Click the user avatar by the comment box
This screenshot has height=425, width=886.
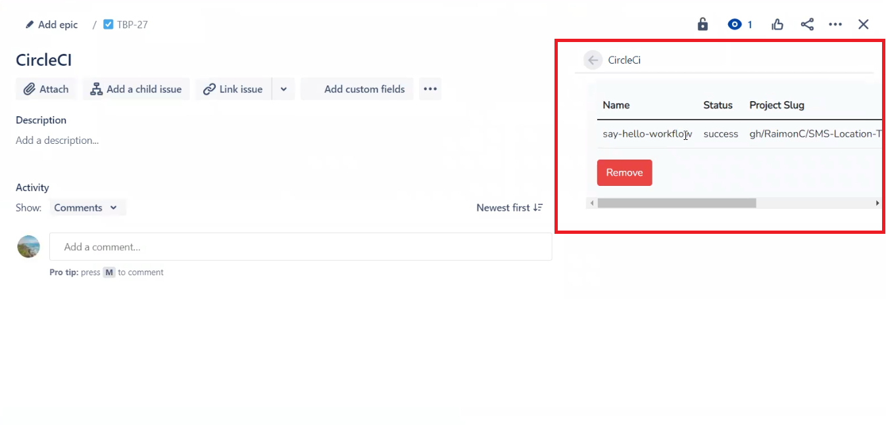[x=28, y=246]
